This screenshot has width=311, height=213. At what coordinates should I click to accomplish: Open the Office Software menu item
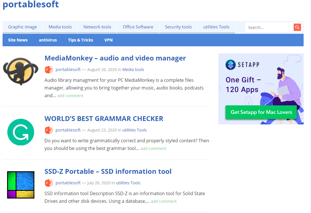click(138, 27)
